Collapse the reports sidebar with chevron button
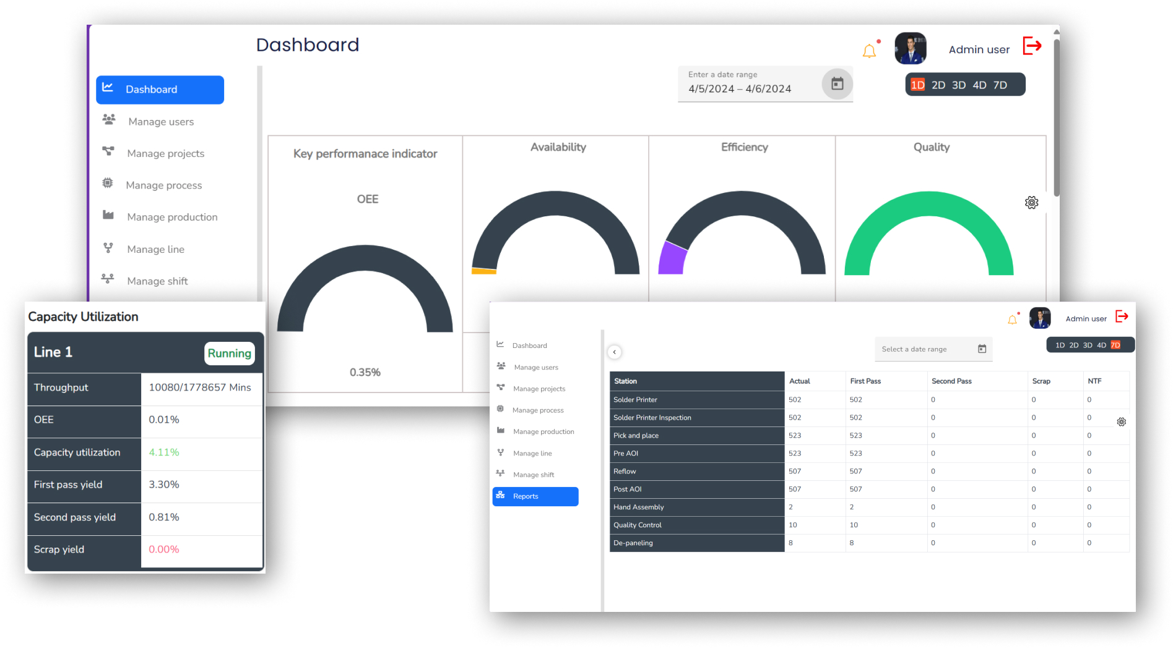This screenshot has width=1173, height=649. (x=614, y=352)
